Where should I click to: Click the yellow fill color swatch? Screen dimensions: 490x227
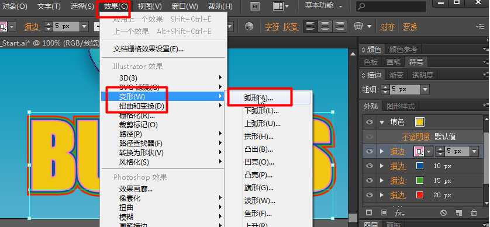tap(419, 122)
